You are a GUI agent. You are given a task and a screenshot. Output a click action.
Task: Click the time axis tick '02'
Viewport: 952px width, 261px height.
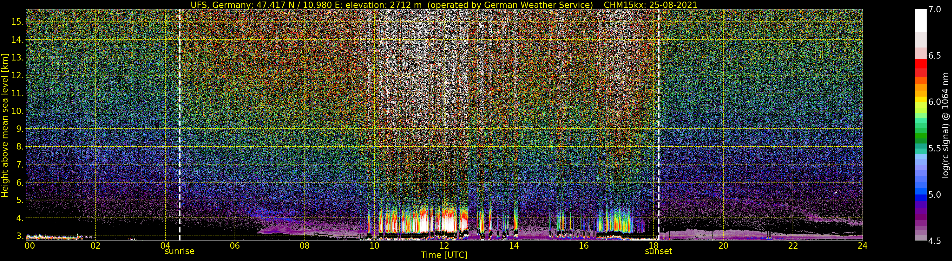pos(95,245)
